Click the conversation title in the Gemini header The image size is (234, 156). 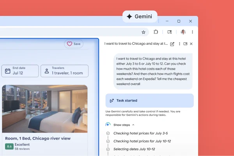(x=136, y=44)
